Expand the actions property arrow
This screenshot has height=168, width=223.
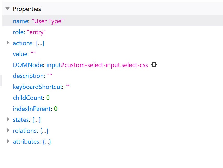click(x=8, y=43)
